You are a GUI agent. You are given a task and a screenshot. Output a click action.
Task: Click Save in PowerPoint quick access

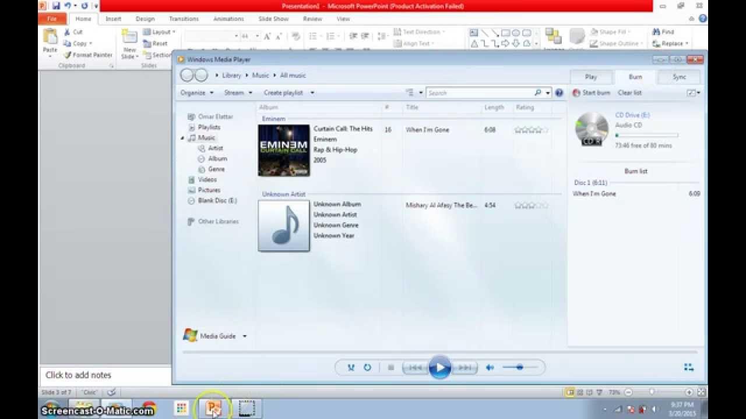click(56, 6)
